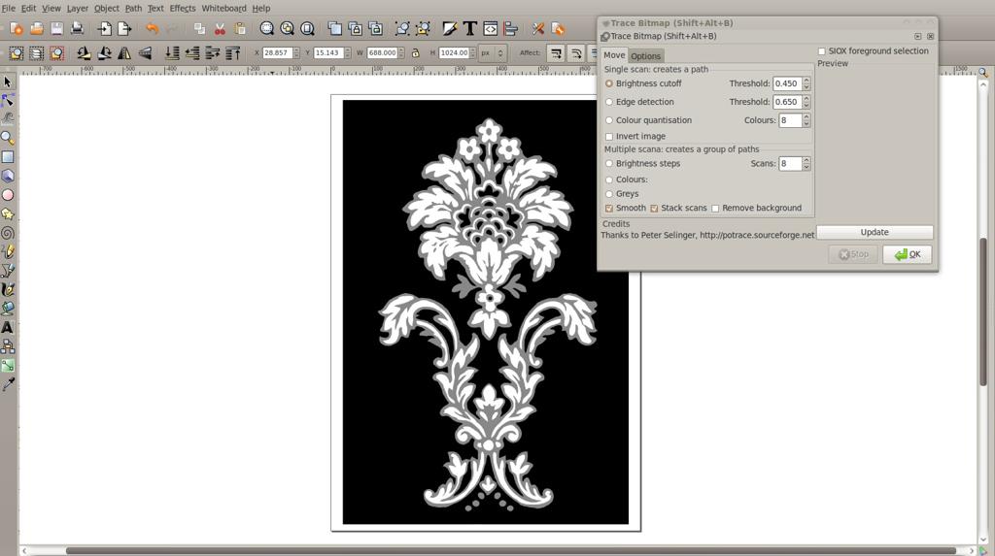Open the px units dropdown
Image resolution: width=995 pixels, height=556 pixels.
click(x=492, y=53)
